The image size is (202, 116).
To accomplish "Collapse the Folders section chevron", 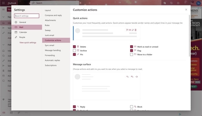I will click(3, 45).
